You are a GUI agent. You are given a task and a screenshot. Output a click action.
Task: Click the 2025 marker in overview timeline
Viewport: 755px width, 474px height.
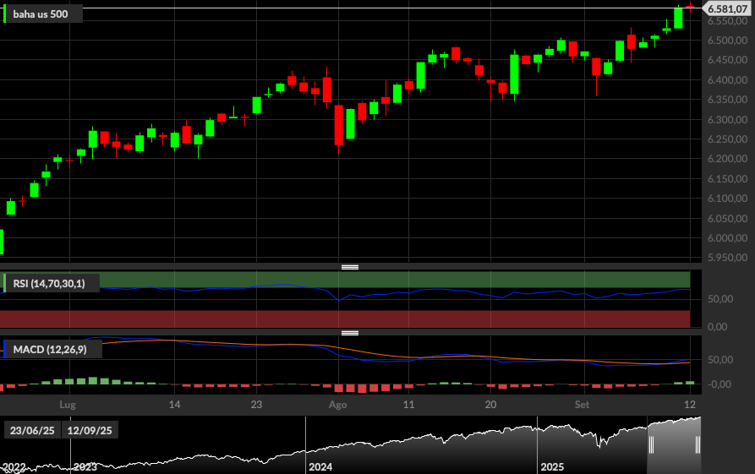(x=552, y=466)
